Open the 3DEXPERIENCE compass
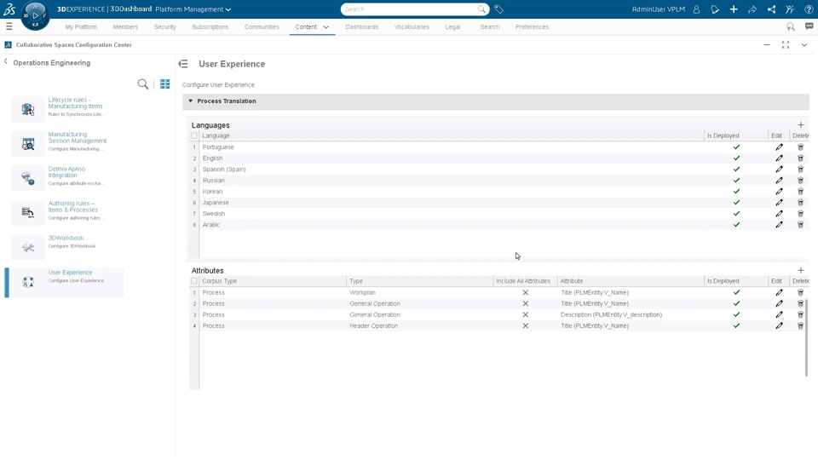818x460 pixels. tap(35, 15)
